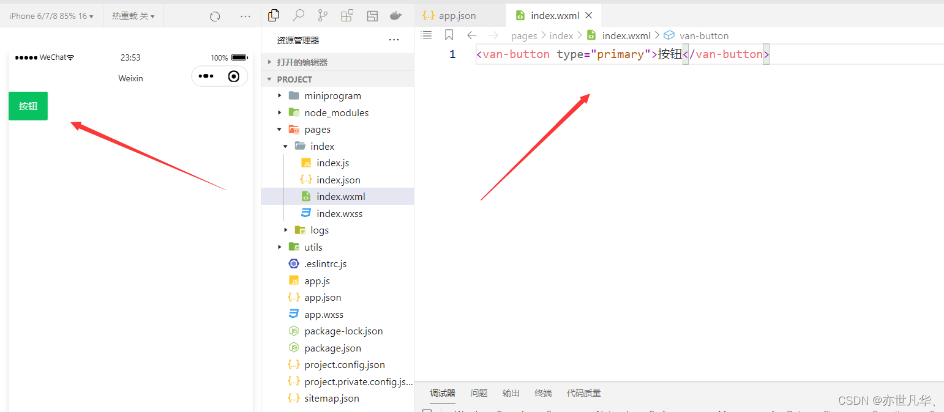944x412 pixels.
Task: Open the extensions panel icon
Action: point(347,16)
